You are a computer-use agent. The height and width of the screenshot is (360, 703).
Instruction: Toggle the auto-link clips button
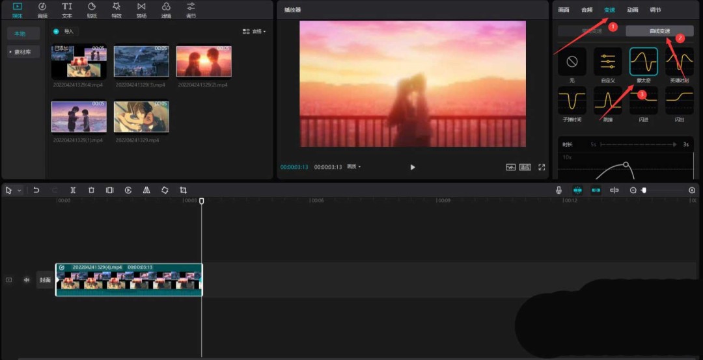[596, 190]
